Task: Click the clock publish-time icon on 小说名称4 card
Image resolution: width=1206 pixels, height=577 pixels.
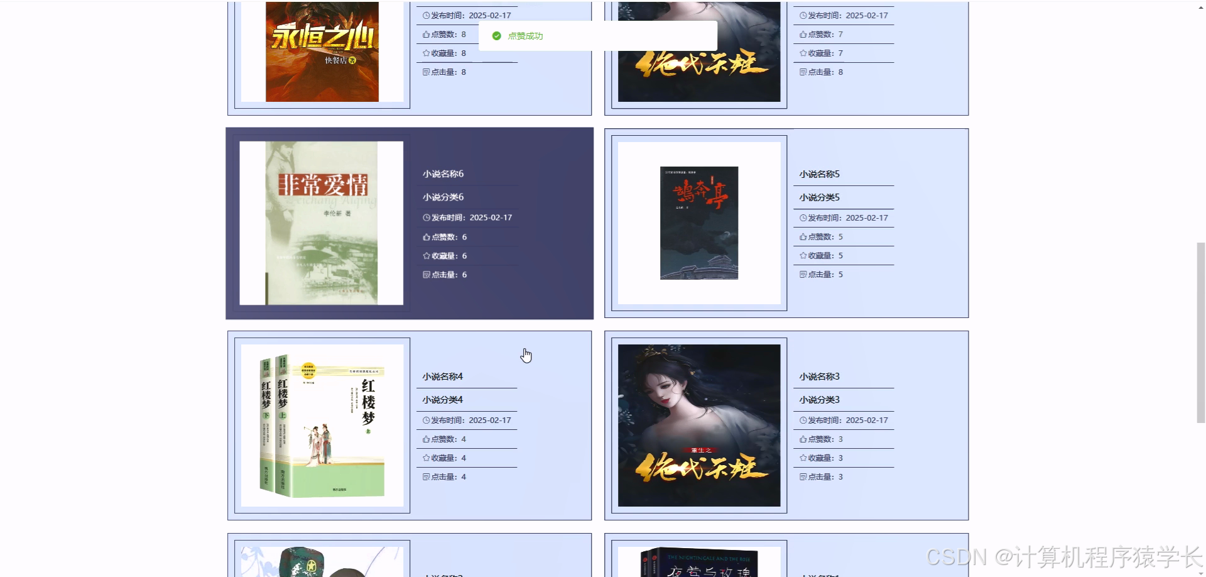Action: pyautogui.click(x=426, y=420)
